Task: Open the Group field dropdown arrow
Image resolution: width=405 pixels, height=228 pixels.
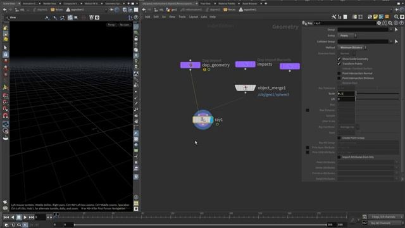Action: [x=391, y=30]
